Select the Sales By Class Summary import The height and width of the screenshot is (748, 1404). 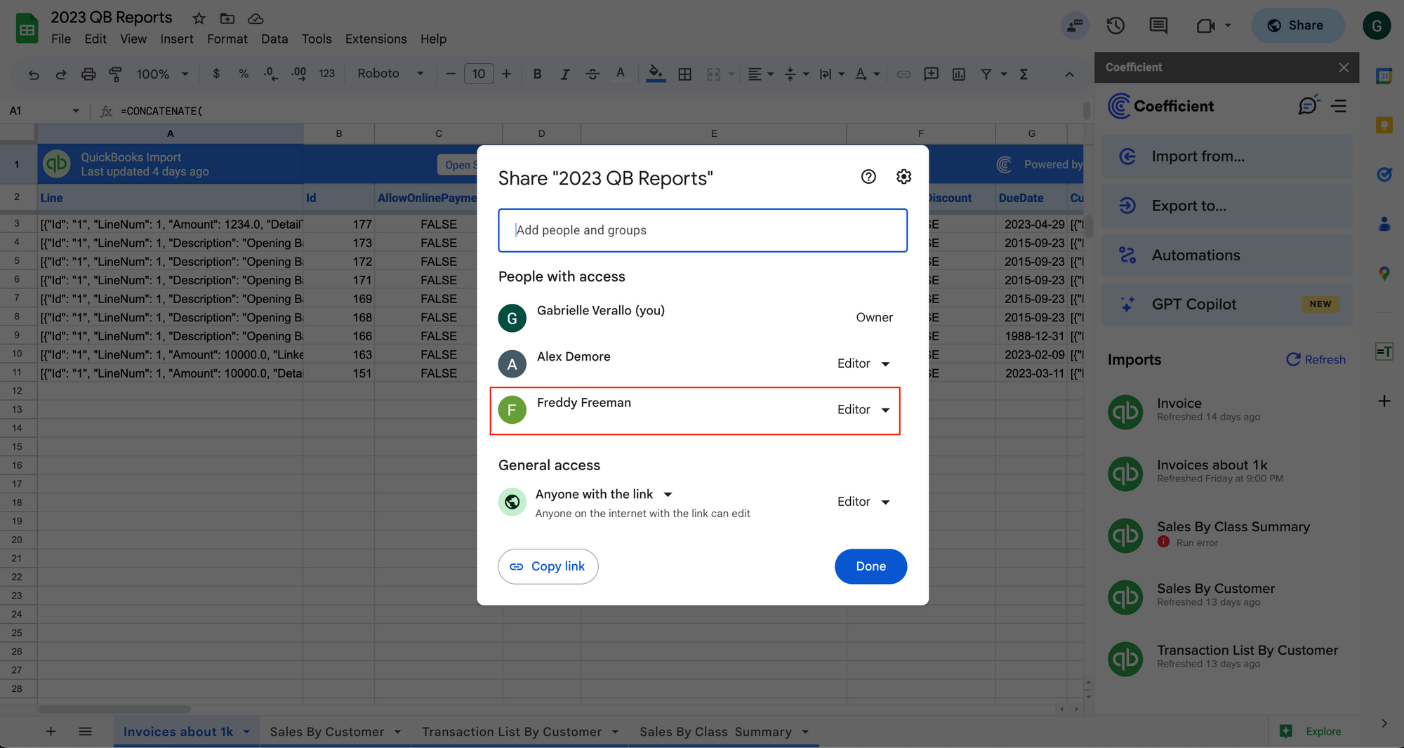pos(1226,534)
